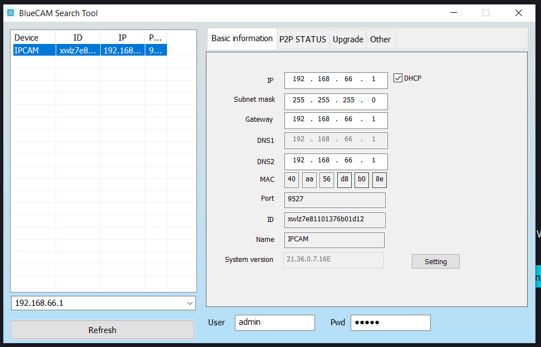Click the Refresh button
Viewport: 541px width, 347px height.
pyautogui.click(x=102, y=330)
